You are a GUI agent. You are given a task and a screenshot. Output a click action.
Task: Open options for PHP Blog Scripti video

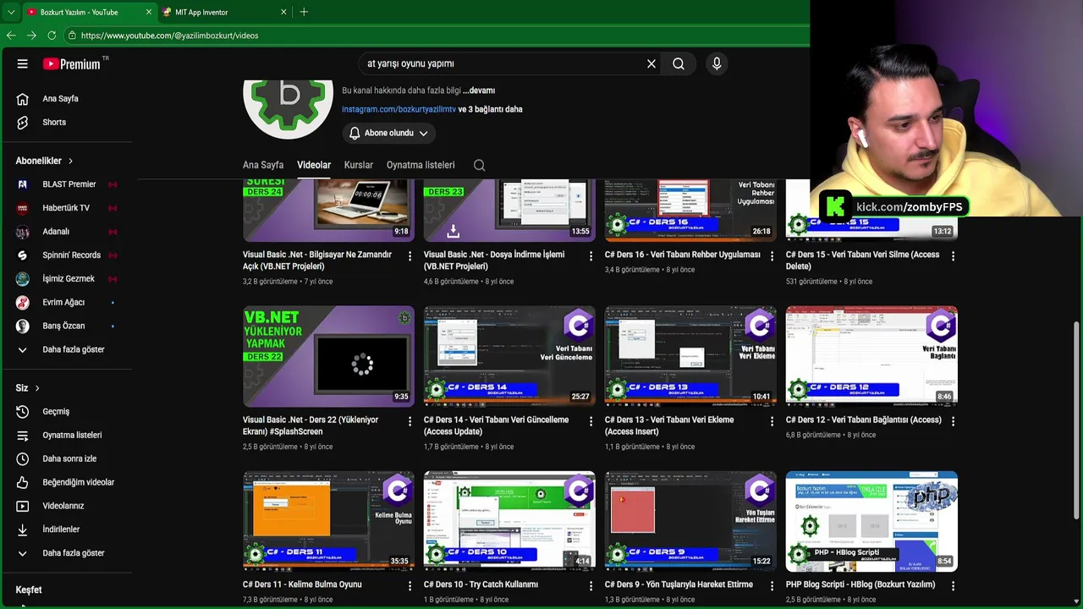(954, 586)
